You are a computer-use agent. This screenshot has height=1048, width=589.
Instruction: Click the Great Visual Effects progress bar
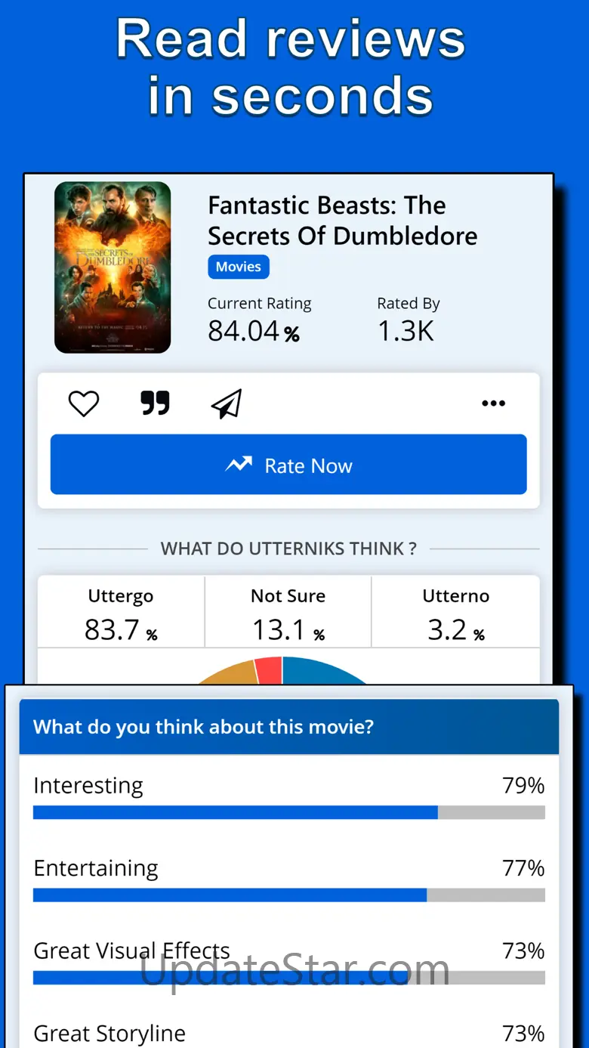[x=288, y=978]
